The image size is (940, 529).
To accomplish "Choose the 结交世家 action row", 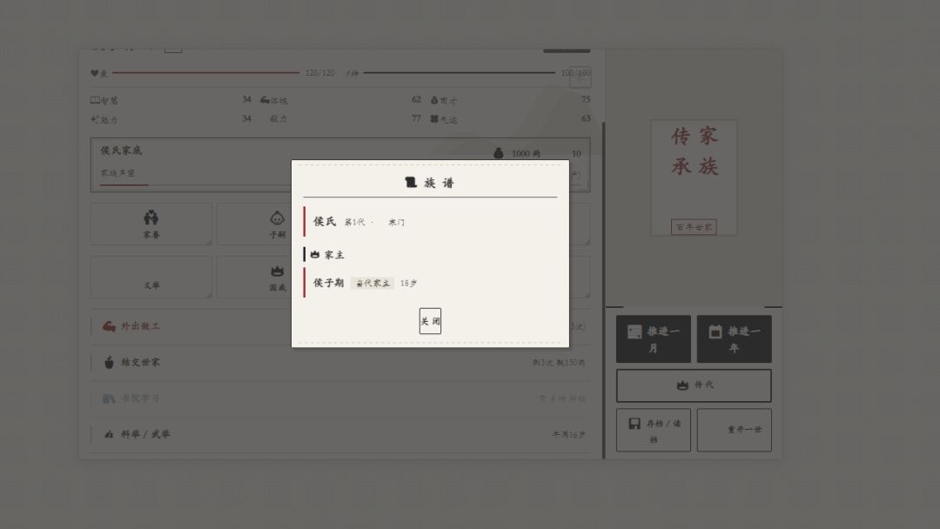I will pyautogui.click(x=340, y=363).
